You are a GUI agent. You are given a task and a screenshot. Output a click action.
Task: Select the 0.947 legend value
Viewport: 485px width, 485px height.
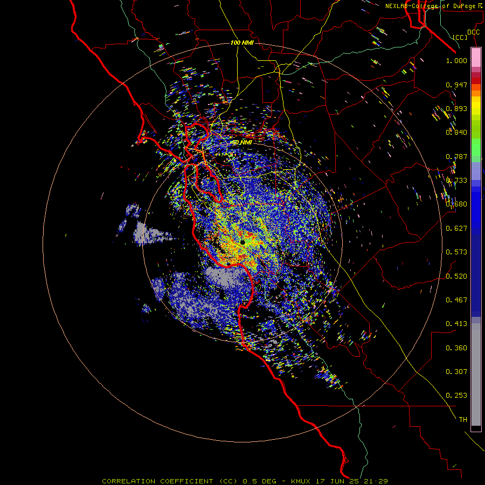point(456,85)
